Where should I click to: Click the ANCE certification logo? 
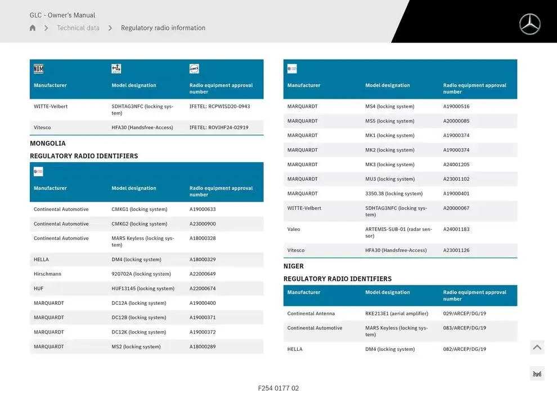pos(194,69)
